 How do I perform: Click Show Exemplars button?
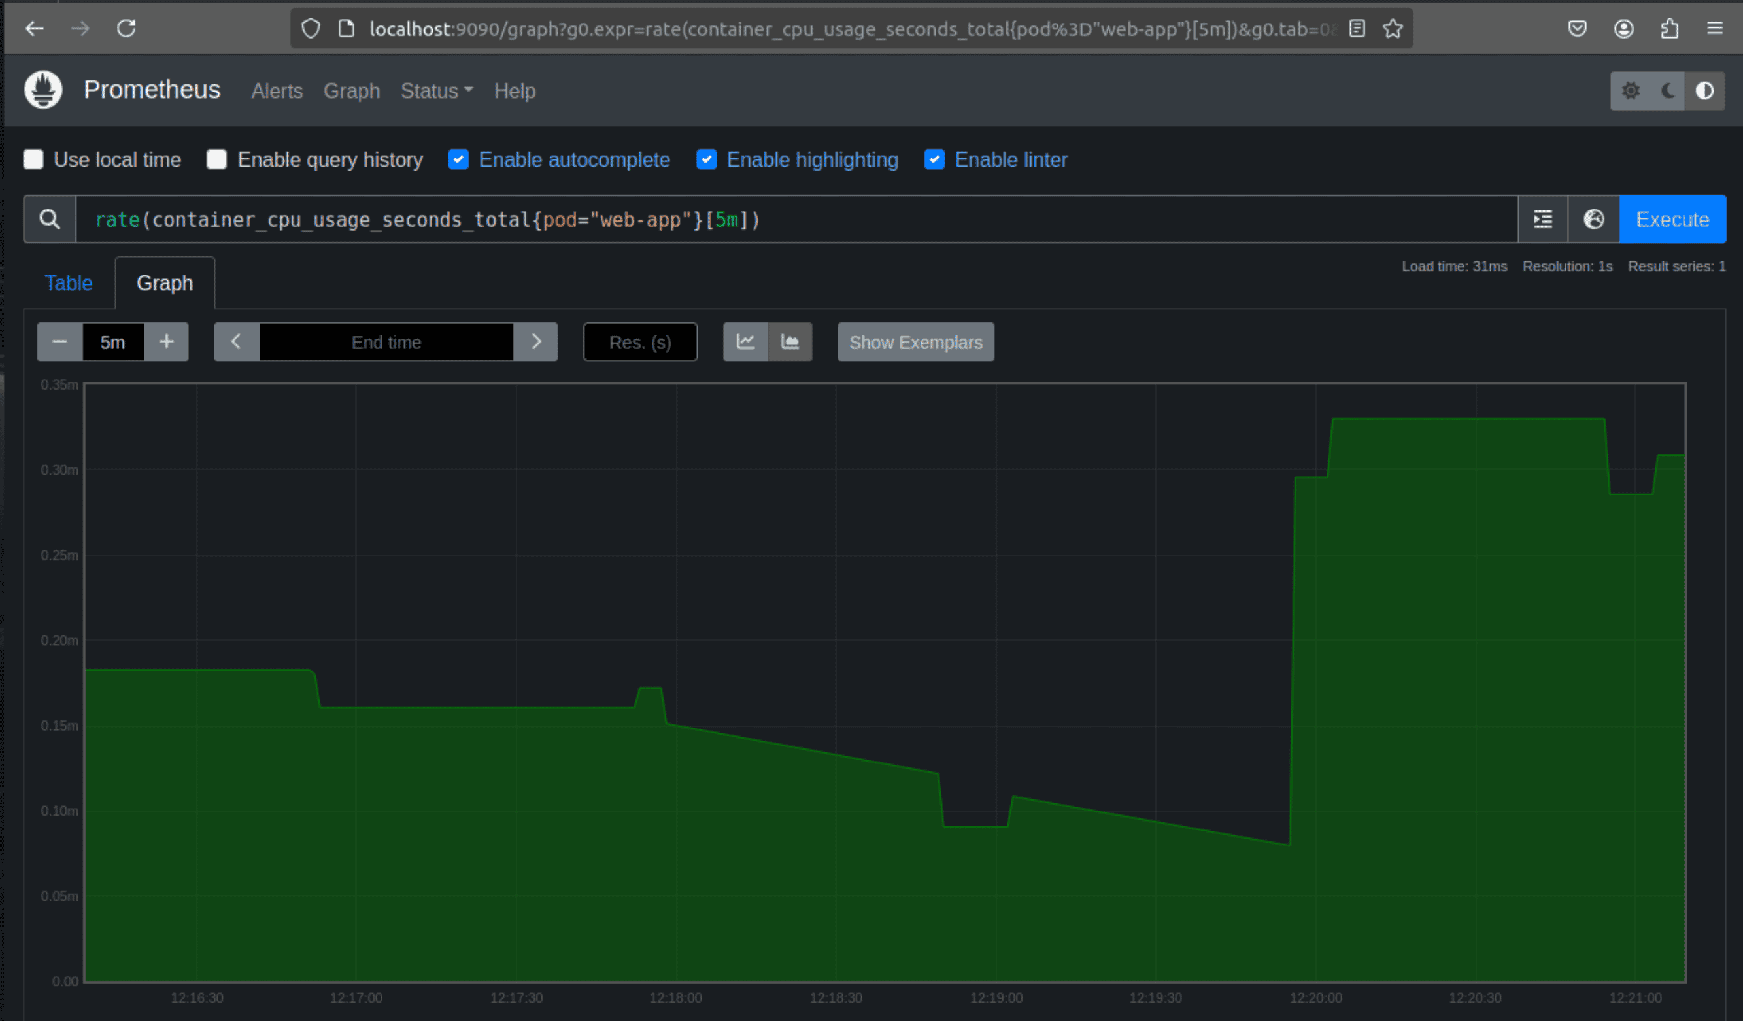tap(916, 342)
